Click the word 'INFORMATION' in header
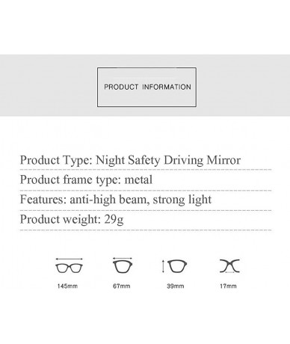Viewport: 290px width, 344px height. 167,87
